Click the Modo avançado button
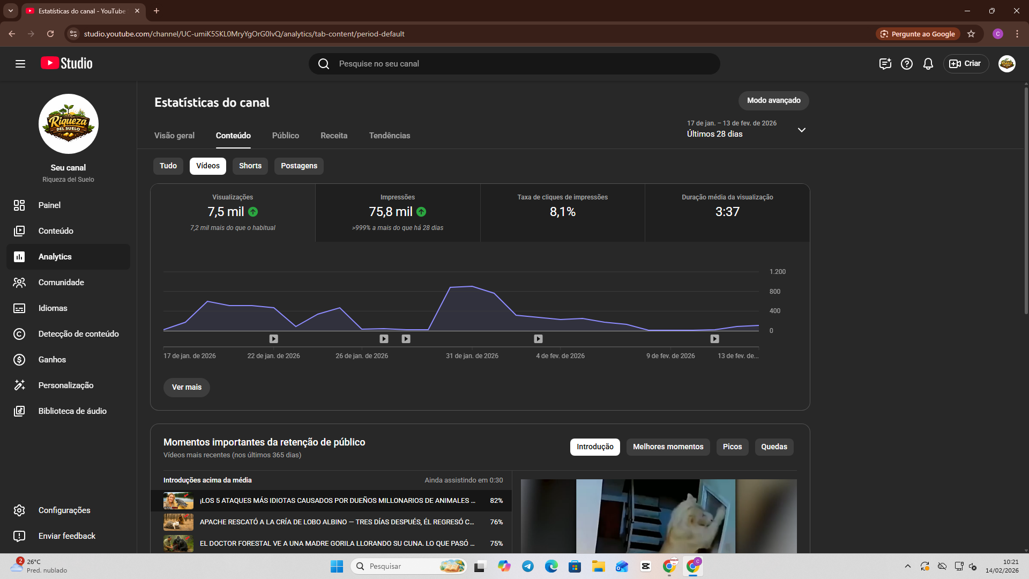This screenshot has height=579, width=1029. pyautogui.click(x=773, y=101)
